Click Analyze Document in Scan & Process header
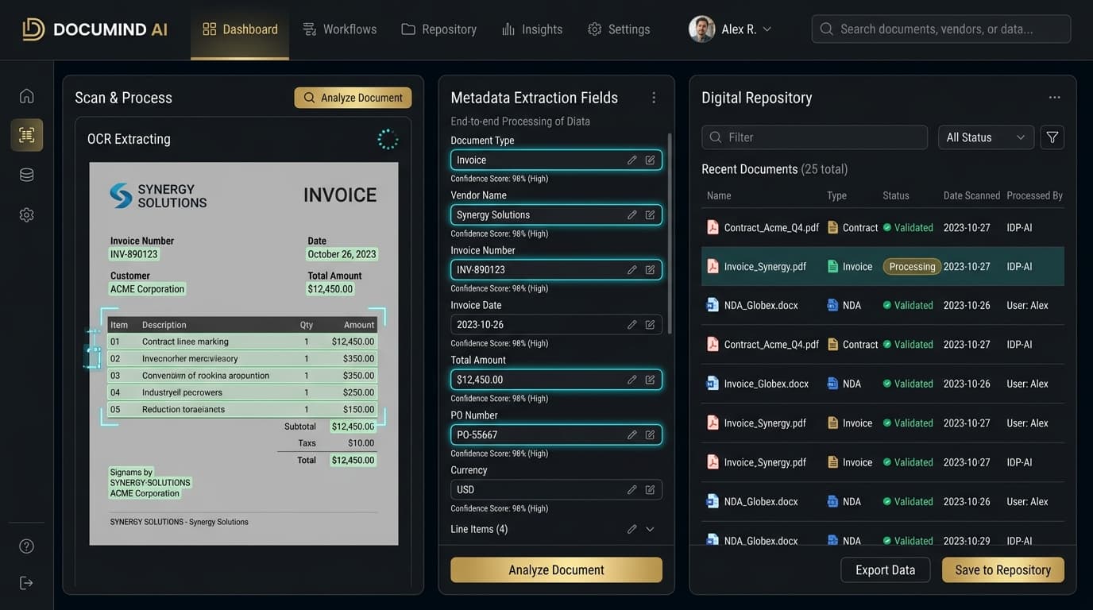1093x610 pixels. coord(353,98)
